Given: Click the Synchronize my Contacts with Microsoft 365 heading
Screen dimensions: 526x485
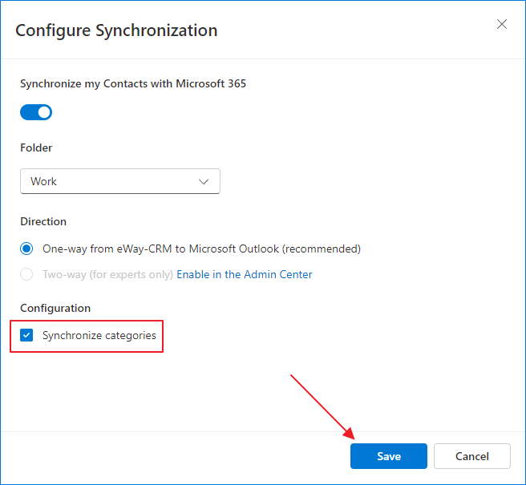Looking at the screenshot, I should click(x=133, y=83).
